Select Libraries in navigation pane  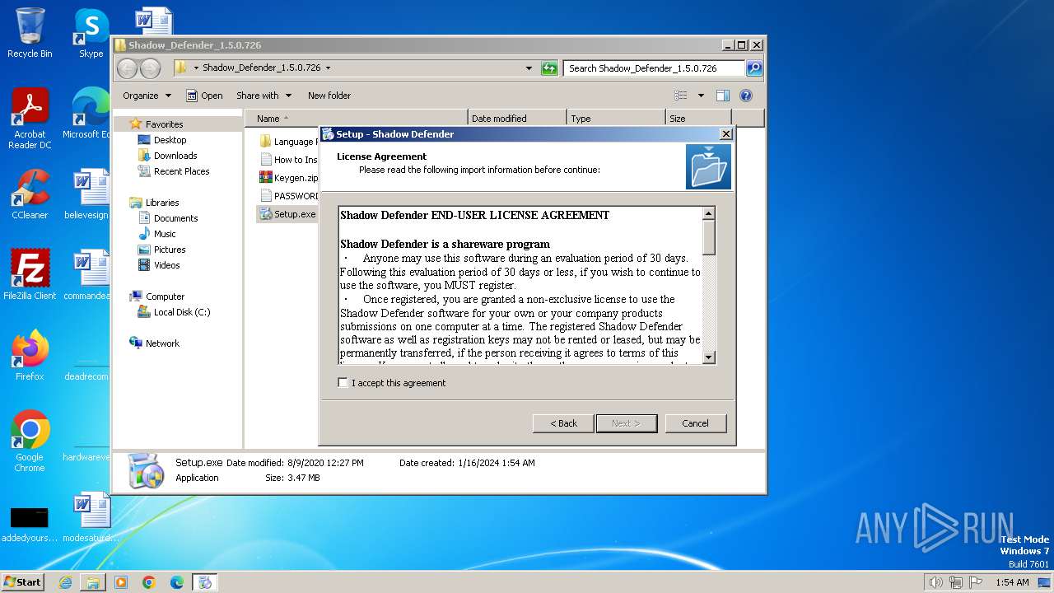tap(162, 203)
